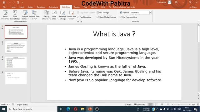Click Type here to search box

click(32, 109)
